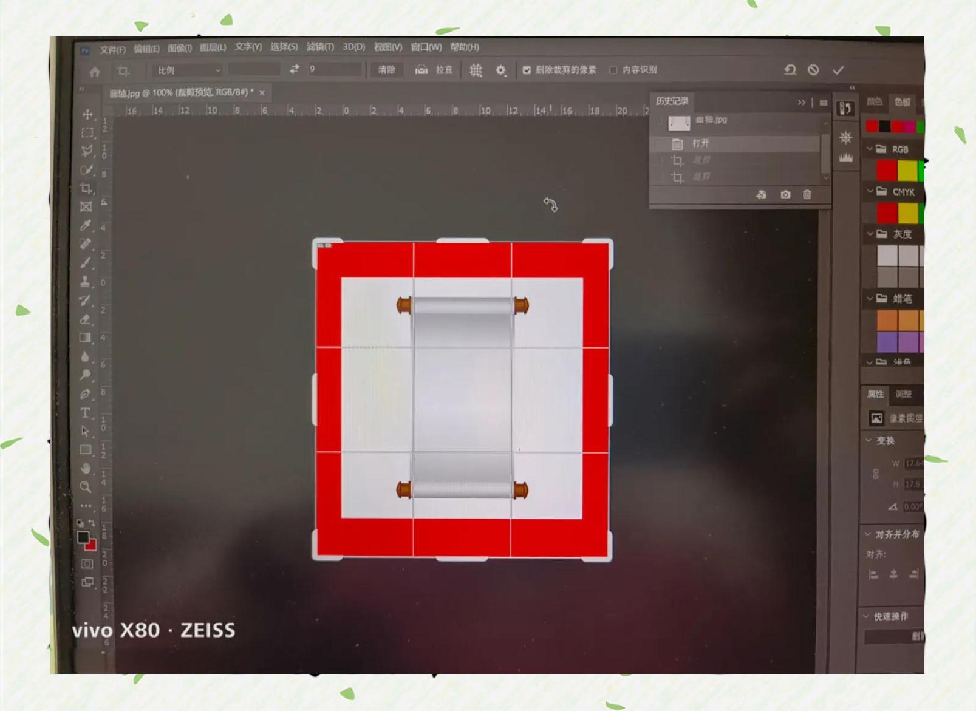
Task: Cancel the current crop operation
Action: [x=813, y=70]
